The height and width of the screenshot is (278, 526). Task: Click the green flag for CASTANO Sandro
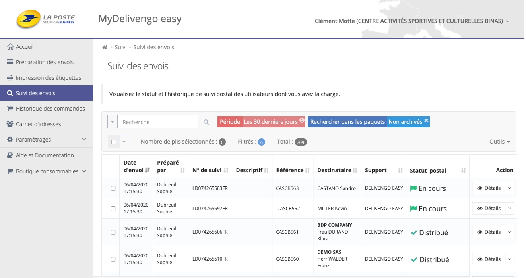(x=413, y=188)
